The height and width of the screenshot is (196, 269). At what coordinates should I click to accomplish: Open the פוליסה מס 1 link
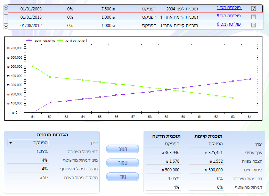coord(229,8)
